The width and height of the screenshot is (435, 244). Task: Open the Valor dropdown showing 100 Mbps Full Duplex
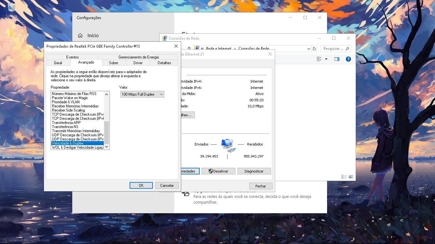coord(142,94)
